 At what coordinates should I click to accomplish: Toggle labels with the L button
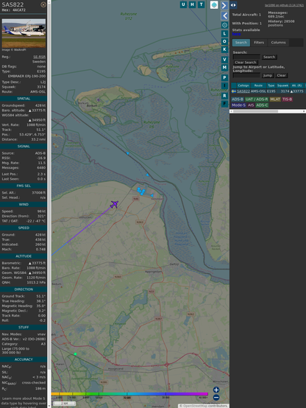tap(224, 34)
